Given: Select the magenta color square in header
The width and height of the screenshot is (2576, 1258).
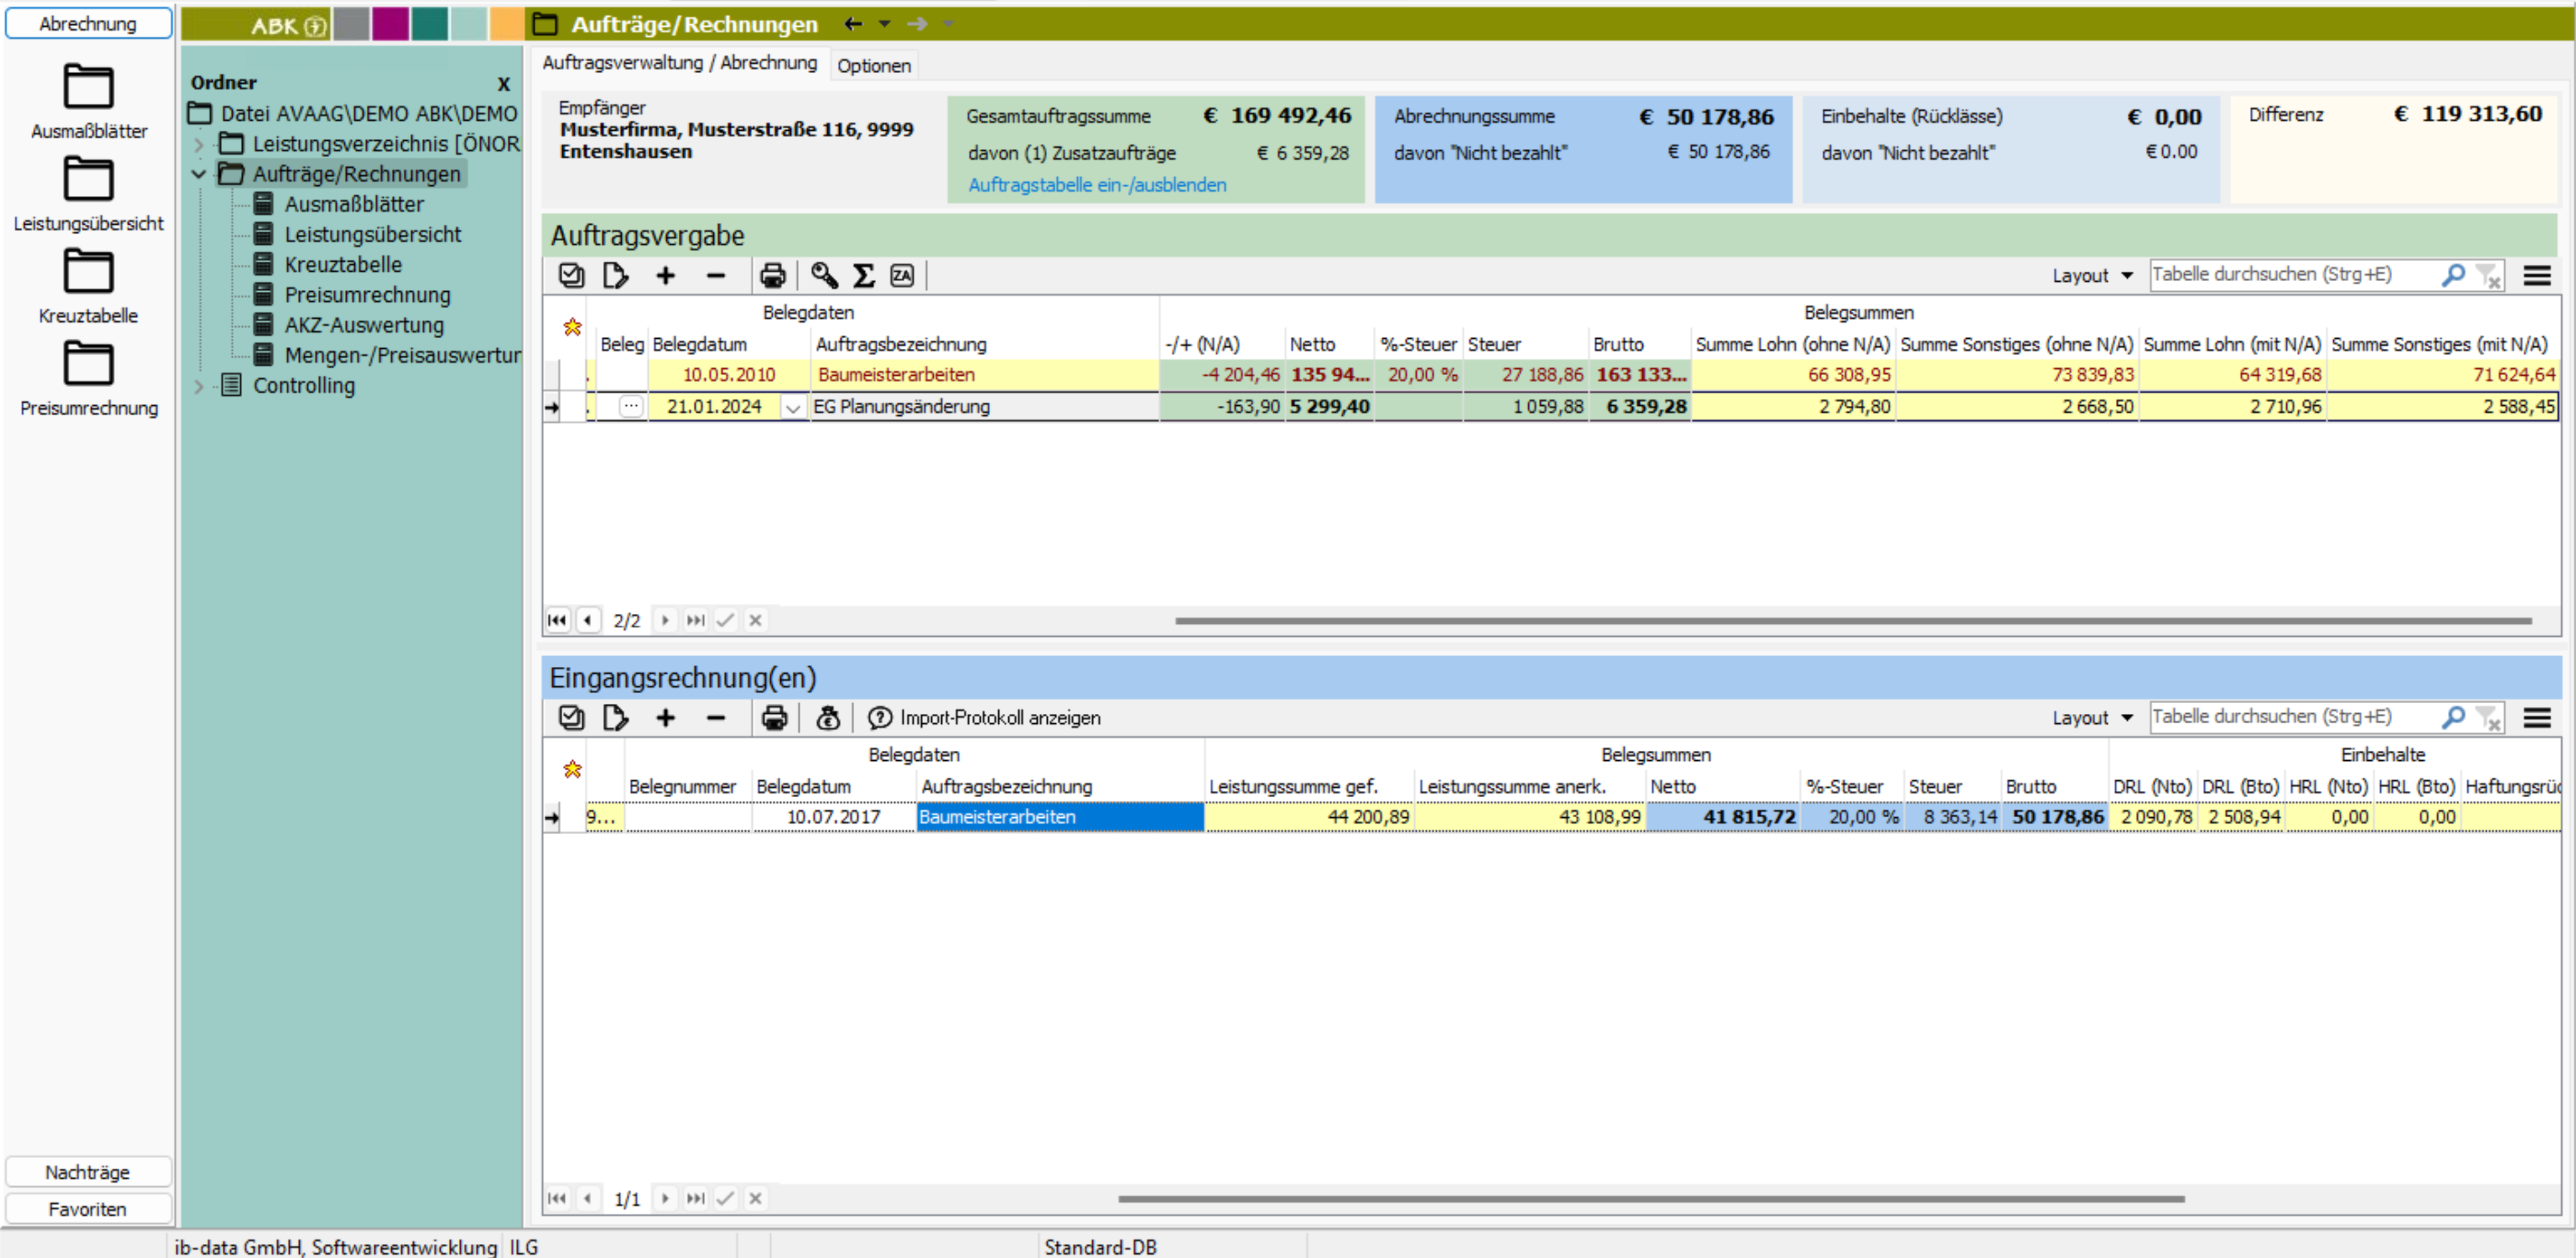Looking at the screenshot, I should (x=390, y=24).
